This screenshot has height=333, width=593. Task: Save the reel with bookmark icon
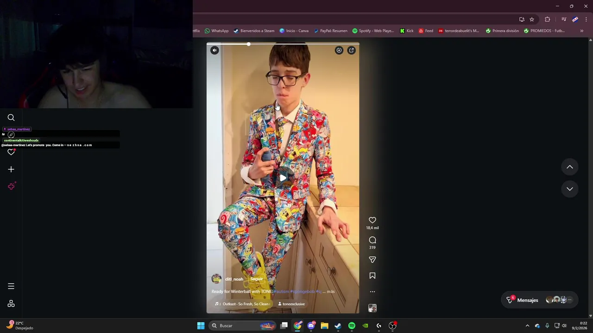tap(372, 276)
